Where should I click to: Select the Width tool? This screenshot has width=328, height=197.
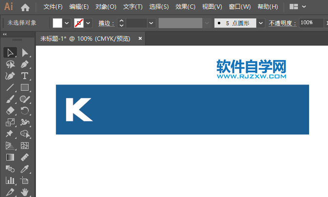(x=25, y=122)
